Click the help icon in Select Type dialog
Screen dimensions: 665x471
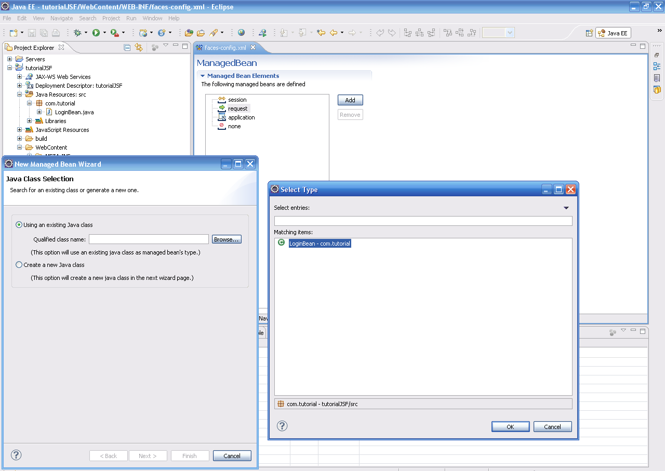pos(282,426)
